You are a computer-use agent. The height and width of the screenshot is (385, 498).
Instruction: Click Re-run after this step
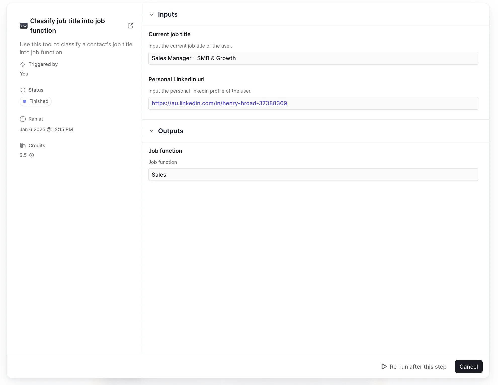pyautogui.click(x=418, y=367)
